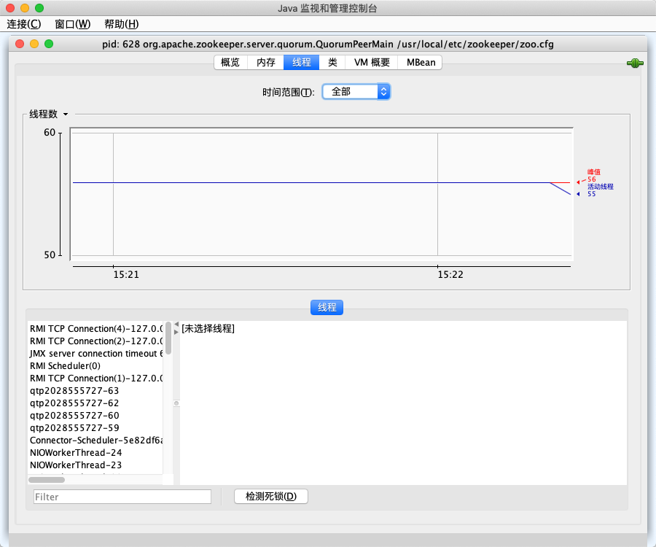The image size is (656, 547).
Task: Open the 连接(C) menu
Action: (24, 24)
